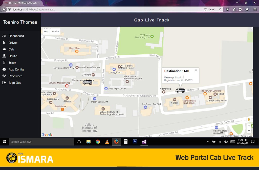Click the Ice Cream Tea Stall marker
This screenshot has width=259, height=170.
click(x=145, y=107)
